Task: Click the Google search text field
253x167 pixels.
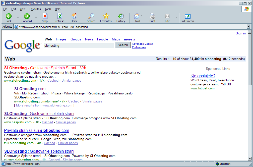Action: point(79,45)
